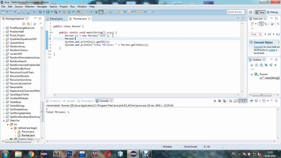Click the Find field in Task List
The image size is (281, 158).
[x=256, y=34]
